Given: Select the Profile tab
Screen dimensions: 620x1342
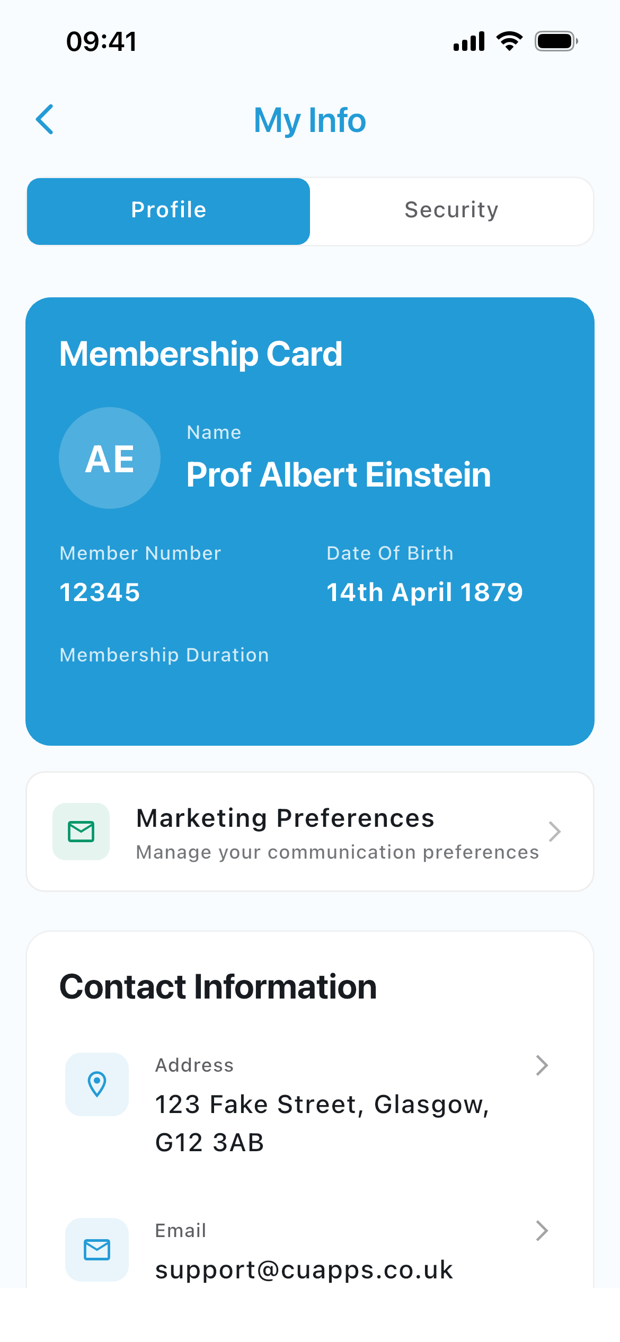Looking at the screenshot, I should coord(169,210).
